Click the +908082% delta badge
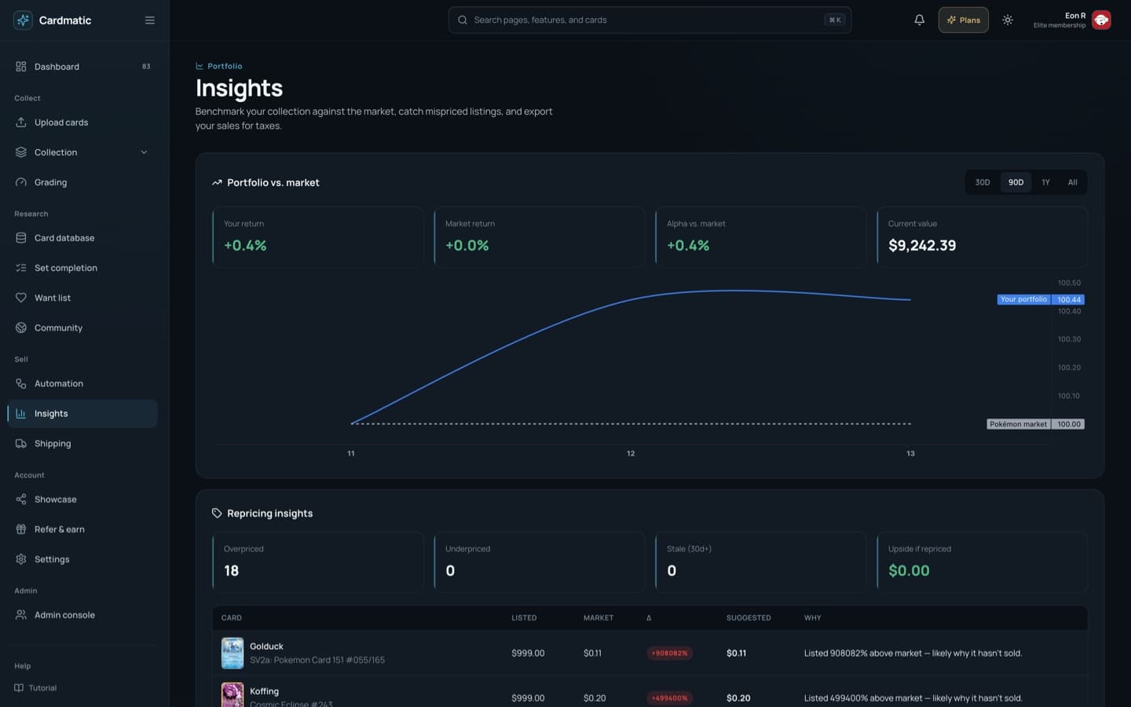 (x=669, y=654)
